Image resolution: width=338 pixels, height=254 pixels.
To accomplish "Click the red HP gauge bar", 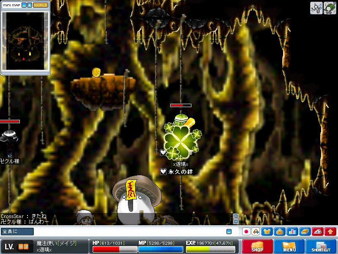I will [x=115, y=249].
